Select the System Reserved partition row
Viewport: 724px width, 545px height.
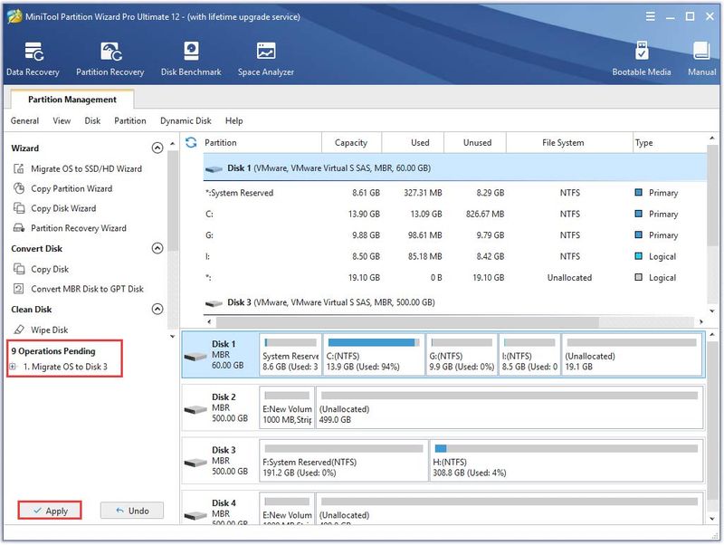point(455,193)
